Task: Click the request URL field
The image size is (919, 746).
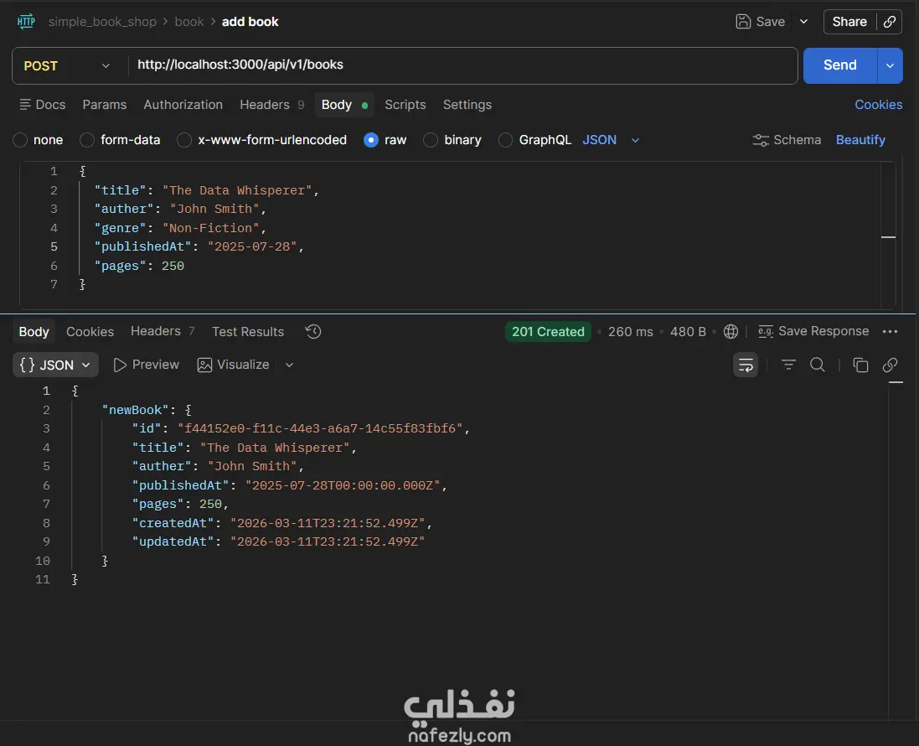Action: [461, 65]
